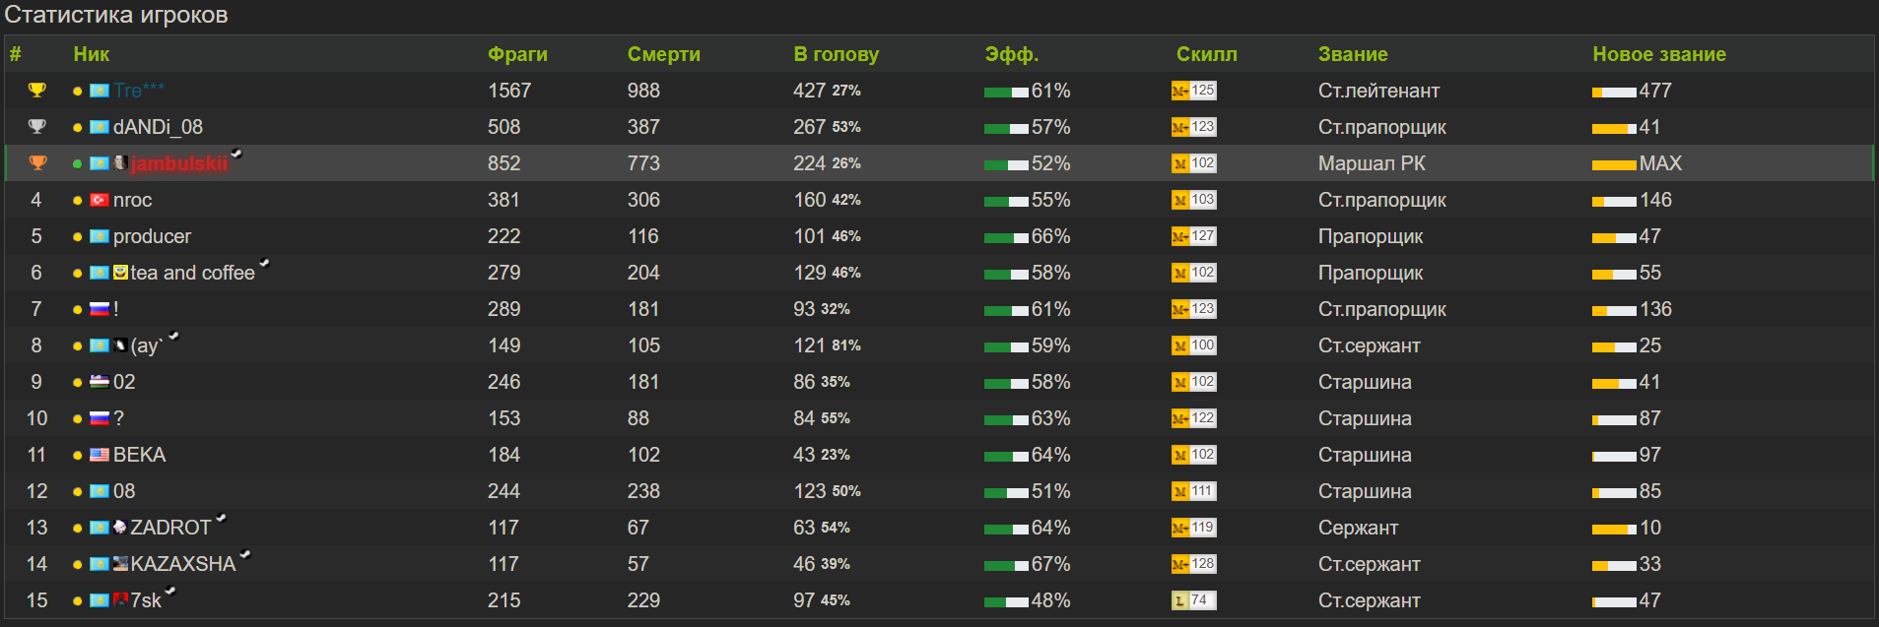Image resolution: width=1879 pixels, height=627 pixels.
Task: Open the jambulskii player profile
Action: coord(178,163)
